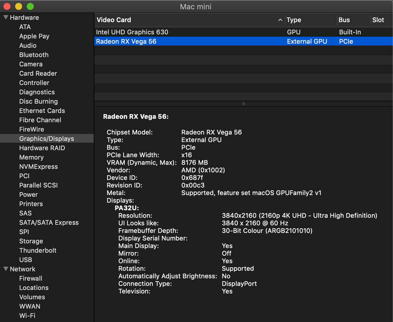Select Thunderbolt in the Hardware list
Viewport: 393px width, 322px height.
[x=38, y=250]
